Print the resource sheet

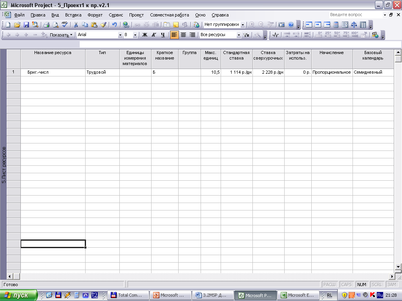click(46, 25)
